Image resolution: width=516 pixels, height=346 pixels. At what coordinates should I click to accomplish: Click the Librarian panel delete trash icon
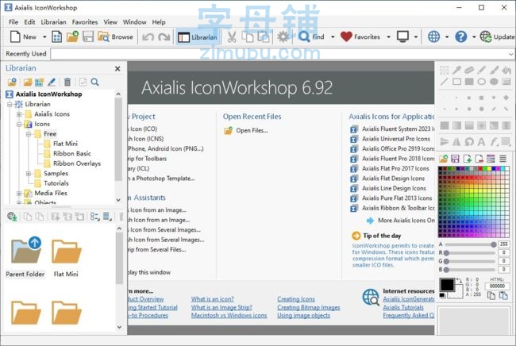coord(67,82)
